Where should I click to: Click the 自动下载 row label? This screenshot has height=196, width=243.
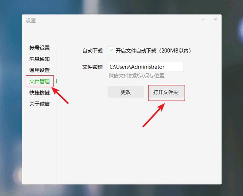(92, 50)
